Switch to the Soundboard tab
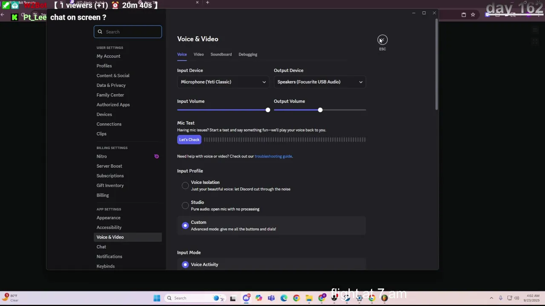This screenshot has height=306, width=545. point(221,54)
